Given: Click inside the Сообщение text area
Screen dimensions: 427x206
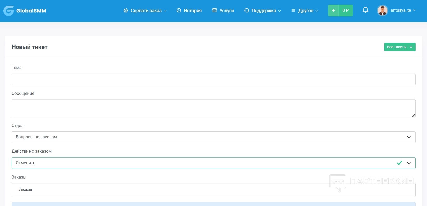Looking at the screenshot, I should coord(213,108).
